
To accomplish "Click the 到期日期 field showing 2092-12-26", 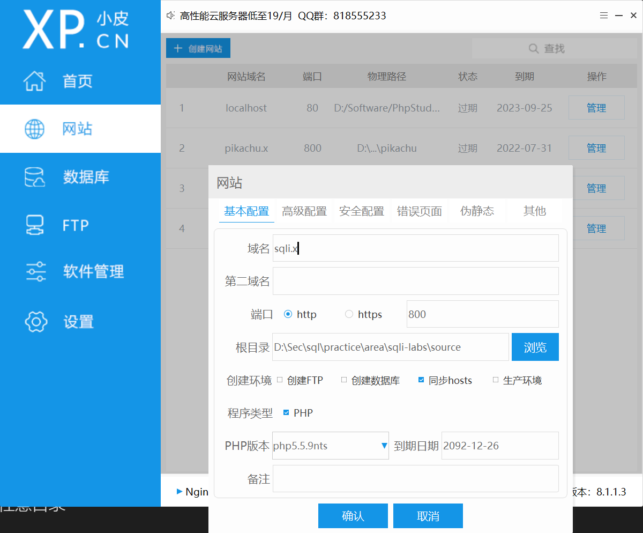I will pos(500,446).
